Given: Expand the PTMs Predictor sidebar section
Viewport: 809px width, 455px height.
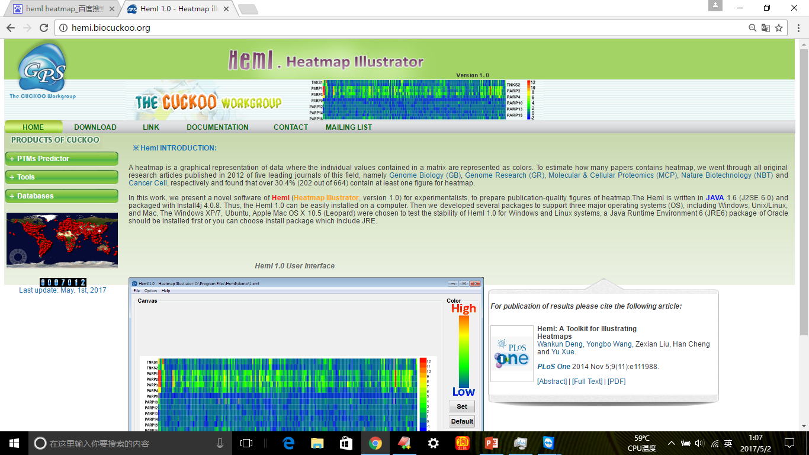Looking at the screenshot, I should point(62,159).
